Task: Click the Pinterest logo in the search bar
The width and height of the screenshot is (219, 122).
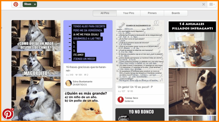Action: (x=16, y=4)
